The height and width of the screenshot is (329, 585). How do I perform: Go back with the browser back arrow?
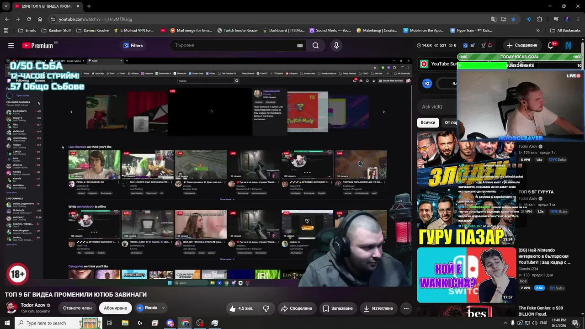click(x=7, y=19)
